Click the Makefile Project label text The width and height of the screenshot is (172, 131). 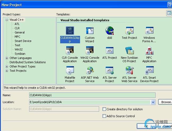point(70,79)
